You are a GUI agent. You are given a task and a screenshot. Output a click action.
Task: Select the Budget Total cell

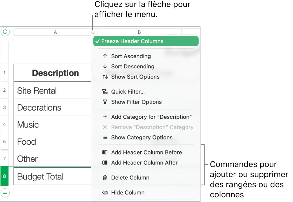[x=41, y=176]
